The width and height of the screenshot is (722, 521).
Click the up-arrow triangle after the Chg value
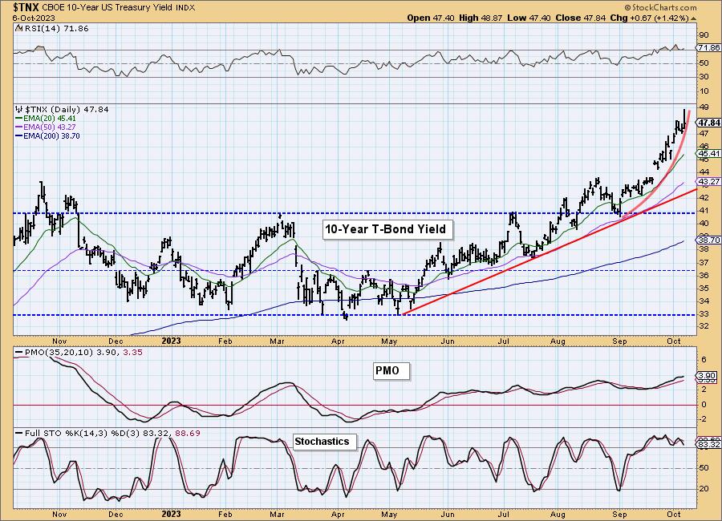coord(694,18)
